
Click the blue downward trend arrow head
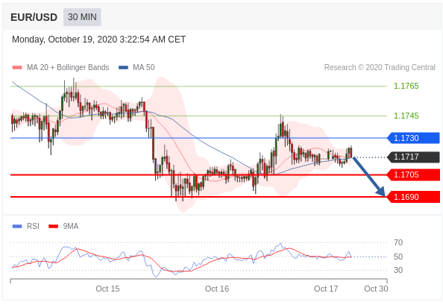(381, 192)
